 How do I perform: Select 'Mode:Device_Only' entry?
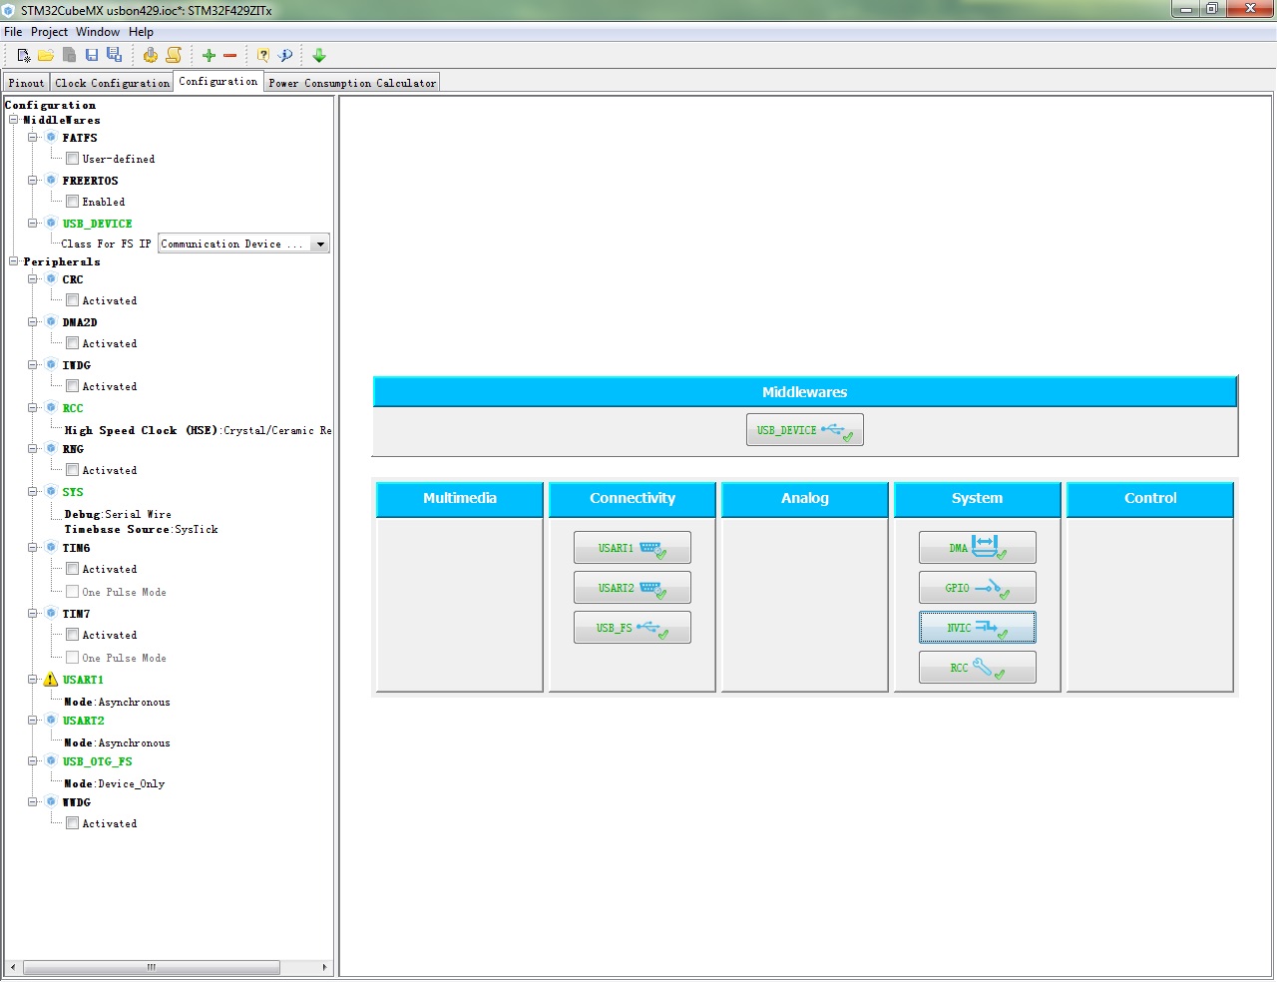click(115, 784)
